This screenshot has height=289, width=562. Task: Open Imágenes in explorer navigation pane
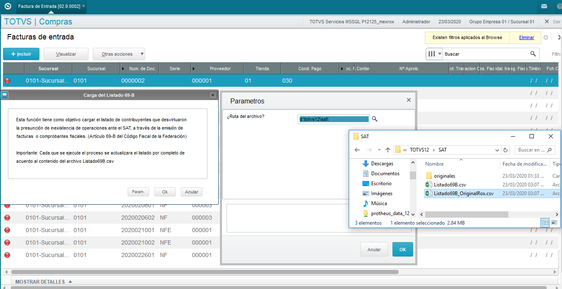[382, 193]
